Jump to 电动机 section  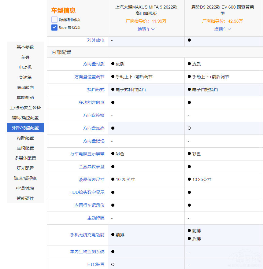25,67
